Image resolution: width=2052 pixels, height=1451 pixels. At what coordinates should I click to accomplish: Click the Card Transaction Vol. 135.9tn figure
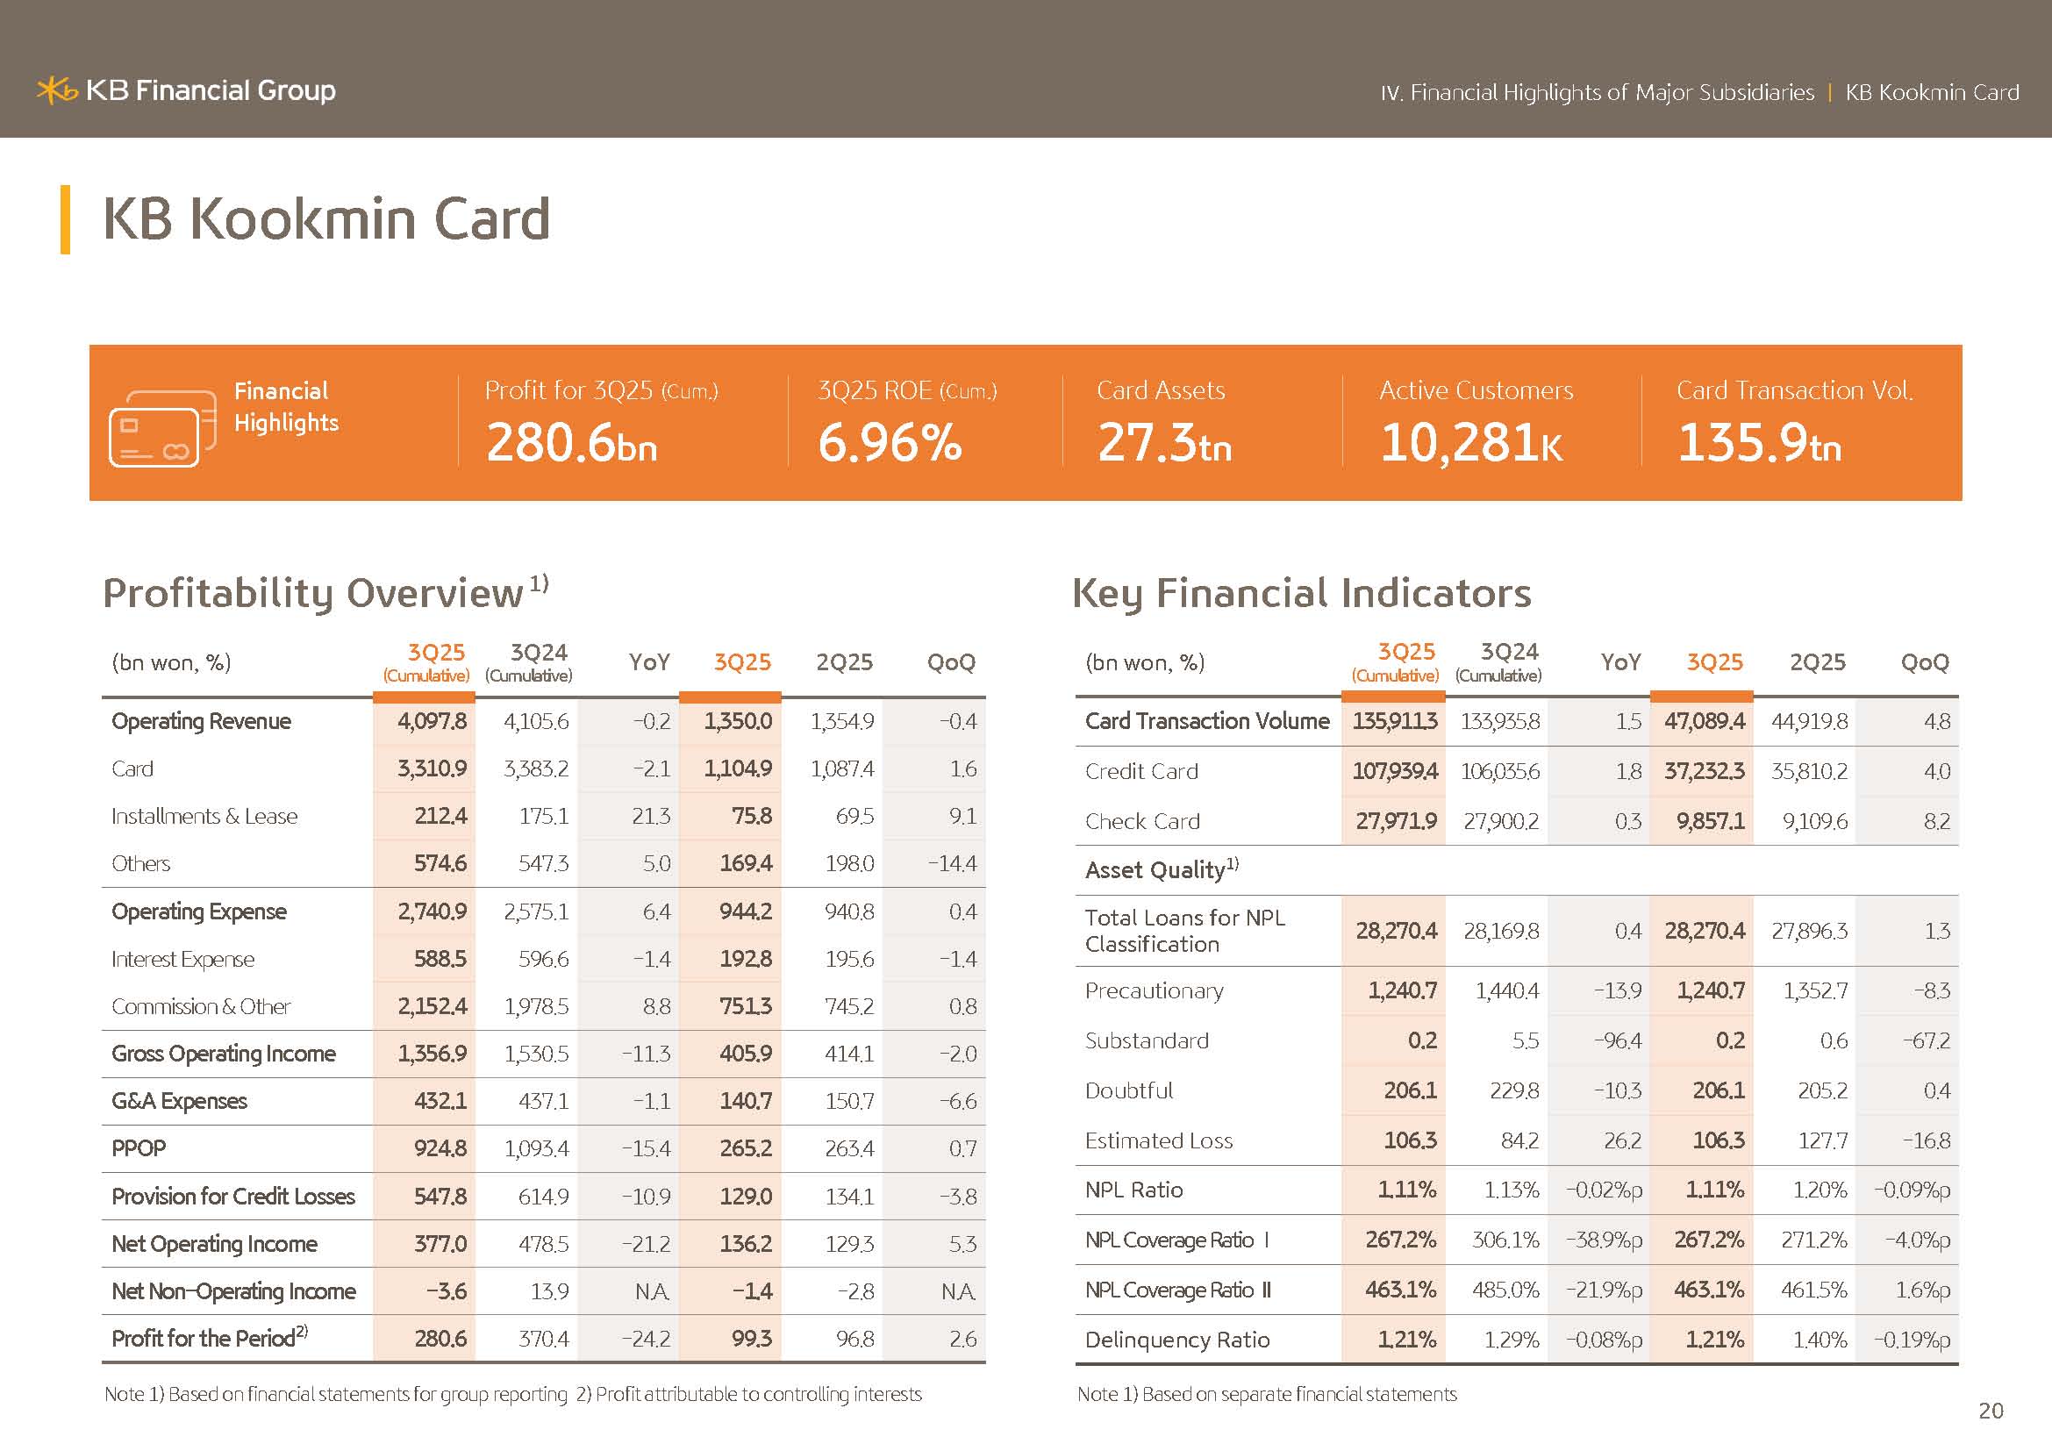(1759, 442)
